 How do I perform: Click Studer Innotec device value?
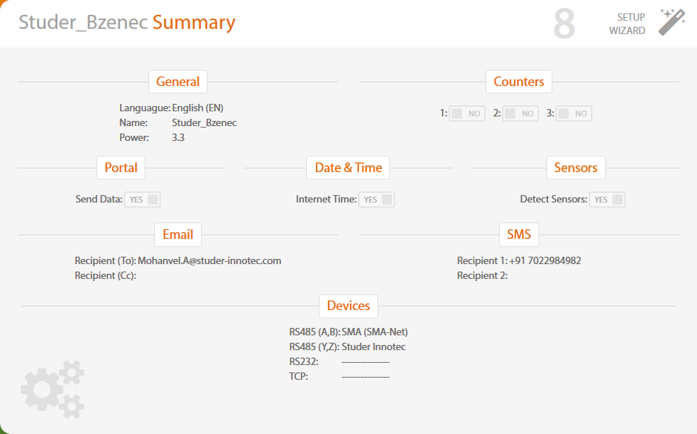(374, 347)
